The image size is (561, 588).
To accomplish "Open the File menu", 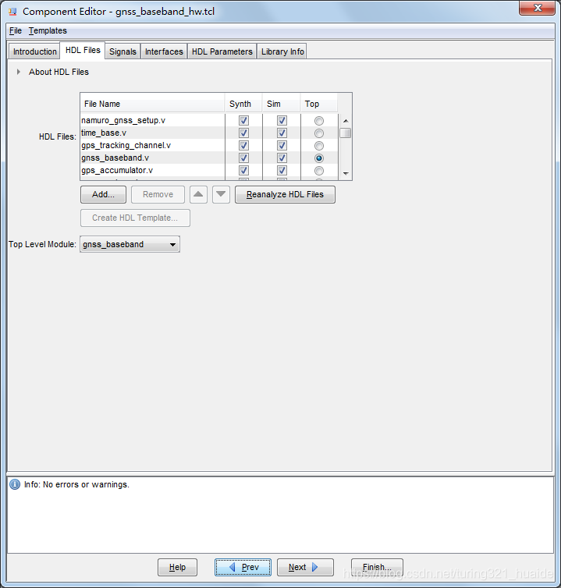I will coord(16,30).
